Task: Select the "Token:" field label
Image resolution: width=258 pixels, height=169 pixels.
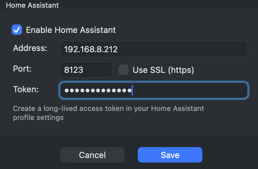Action: tap(26, 89)
